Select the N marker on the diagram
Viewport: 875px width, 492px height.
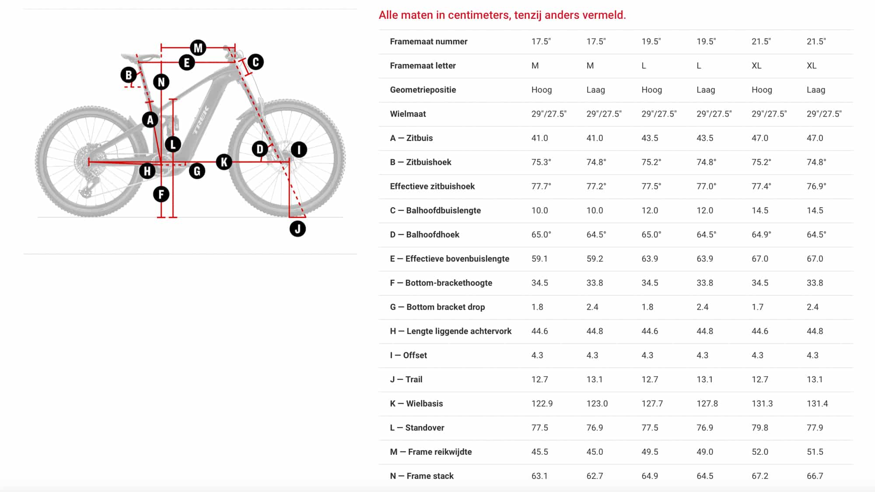click(161, 82)
